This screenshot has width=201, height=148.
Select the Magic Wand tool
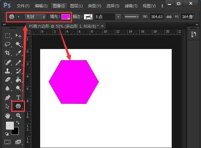click(x=18, y=44)
